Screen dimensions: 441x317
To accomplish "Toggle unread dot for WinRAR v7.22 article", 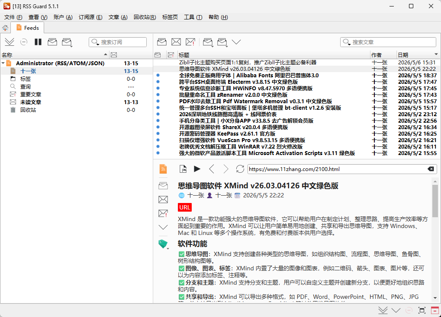I will tap(158, 146).
